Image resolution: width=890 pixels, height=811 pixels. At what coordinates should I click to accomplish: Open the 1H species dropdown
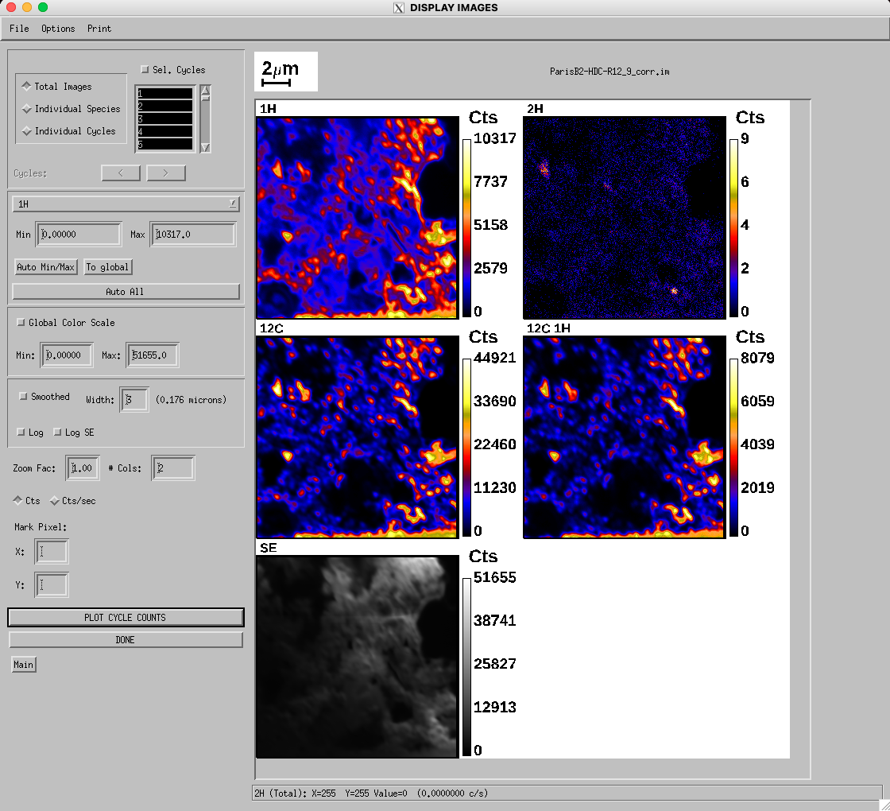coord(126,204)
